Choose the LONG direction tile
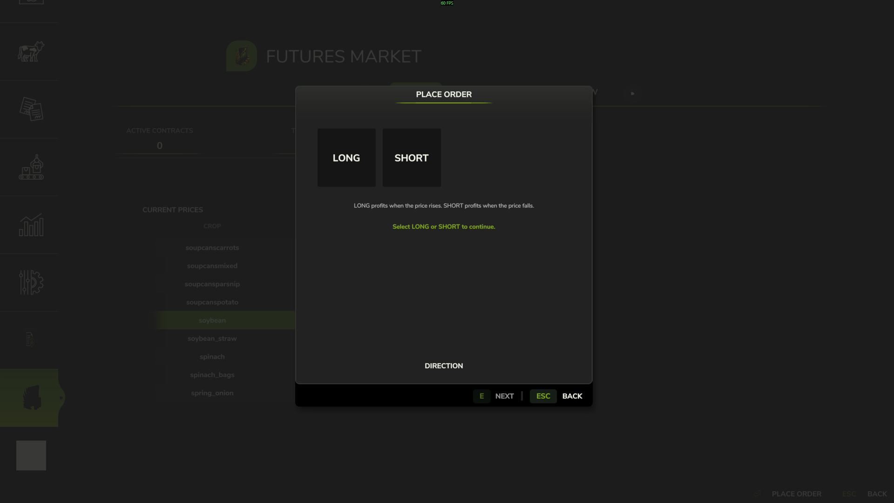Screen dimensions: 894x503 pos(346,158)
